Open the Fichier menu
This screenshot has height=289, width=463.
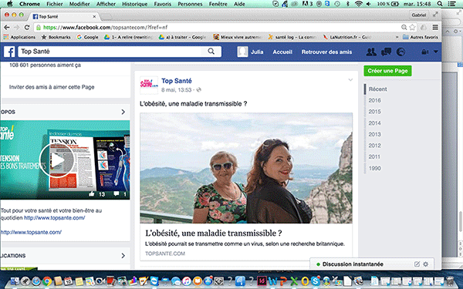(55, 4)
